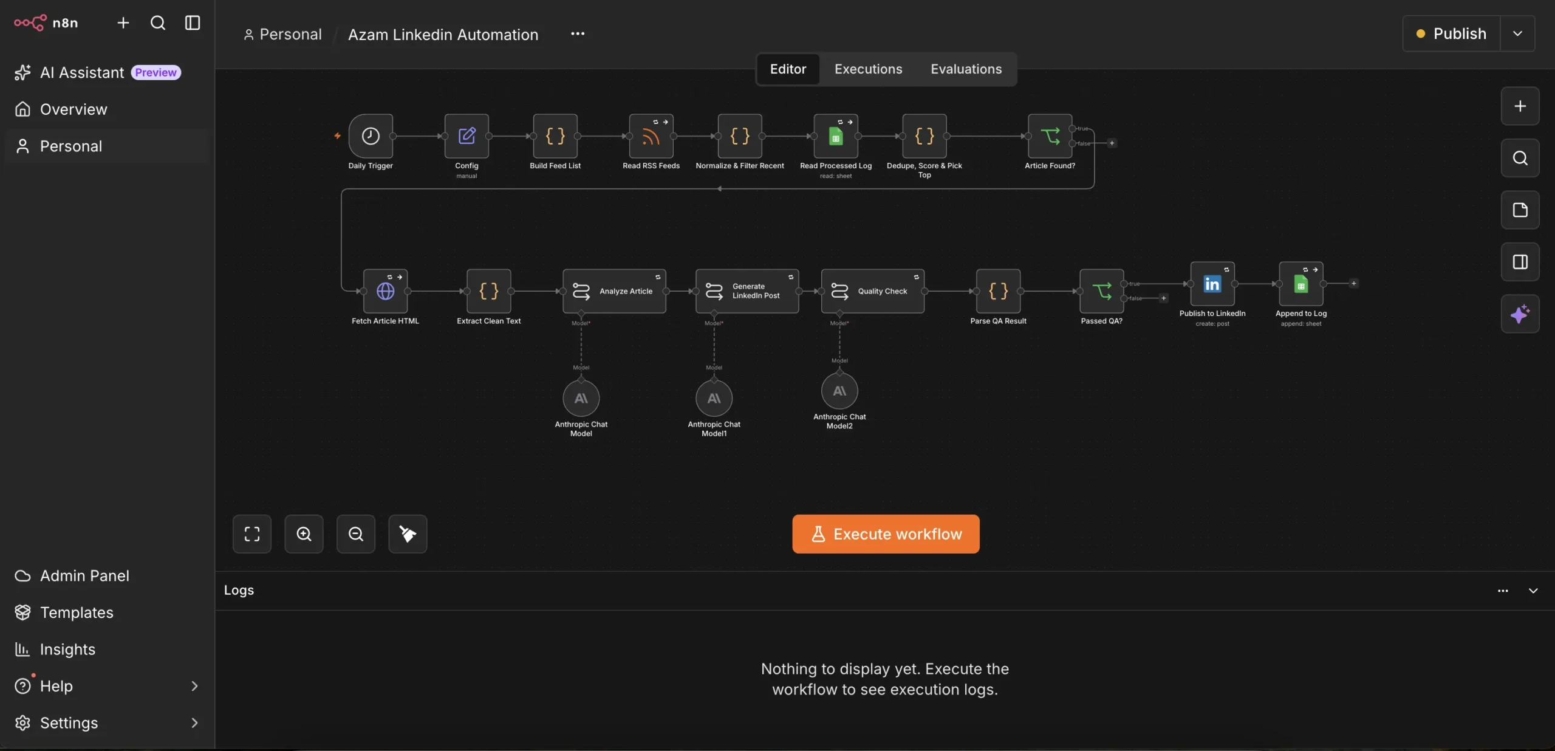Viewport: 1555px width, 751px height.
Task: Select the Build Feed List code node
Action: (x=555, y=136)
